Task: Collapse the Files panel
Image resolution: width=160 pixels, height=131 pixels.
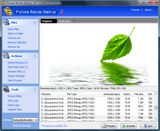Action: [x=35, y=22]
